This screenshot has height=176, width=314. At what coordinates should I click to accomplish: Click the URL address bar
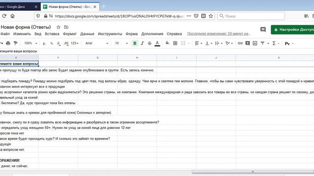click(119, 16)
